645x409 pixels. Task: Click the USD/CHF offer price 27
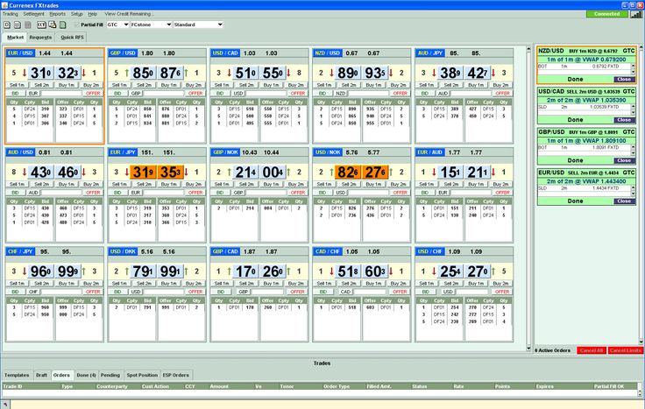pyautogui.click(x=477, y=271)
